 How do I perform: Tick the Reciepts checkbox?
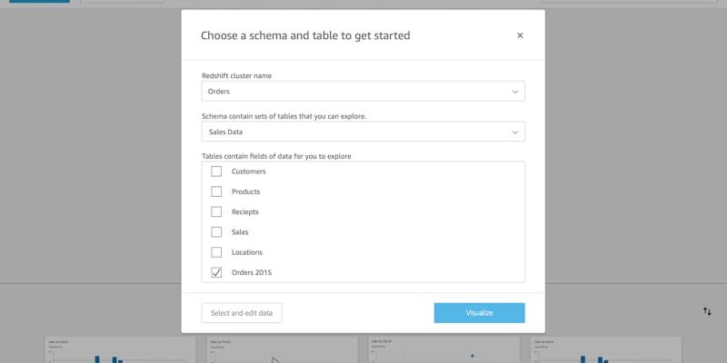pyautogui.click(x=216, y=211)
